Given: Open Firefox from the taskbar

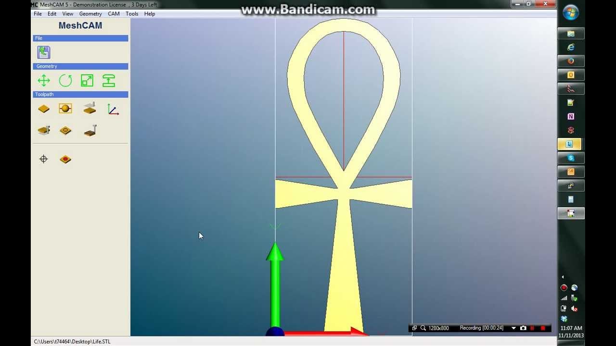Looking at the screenshot, I should (x=571, y=61).
